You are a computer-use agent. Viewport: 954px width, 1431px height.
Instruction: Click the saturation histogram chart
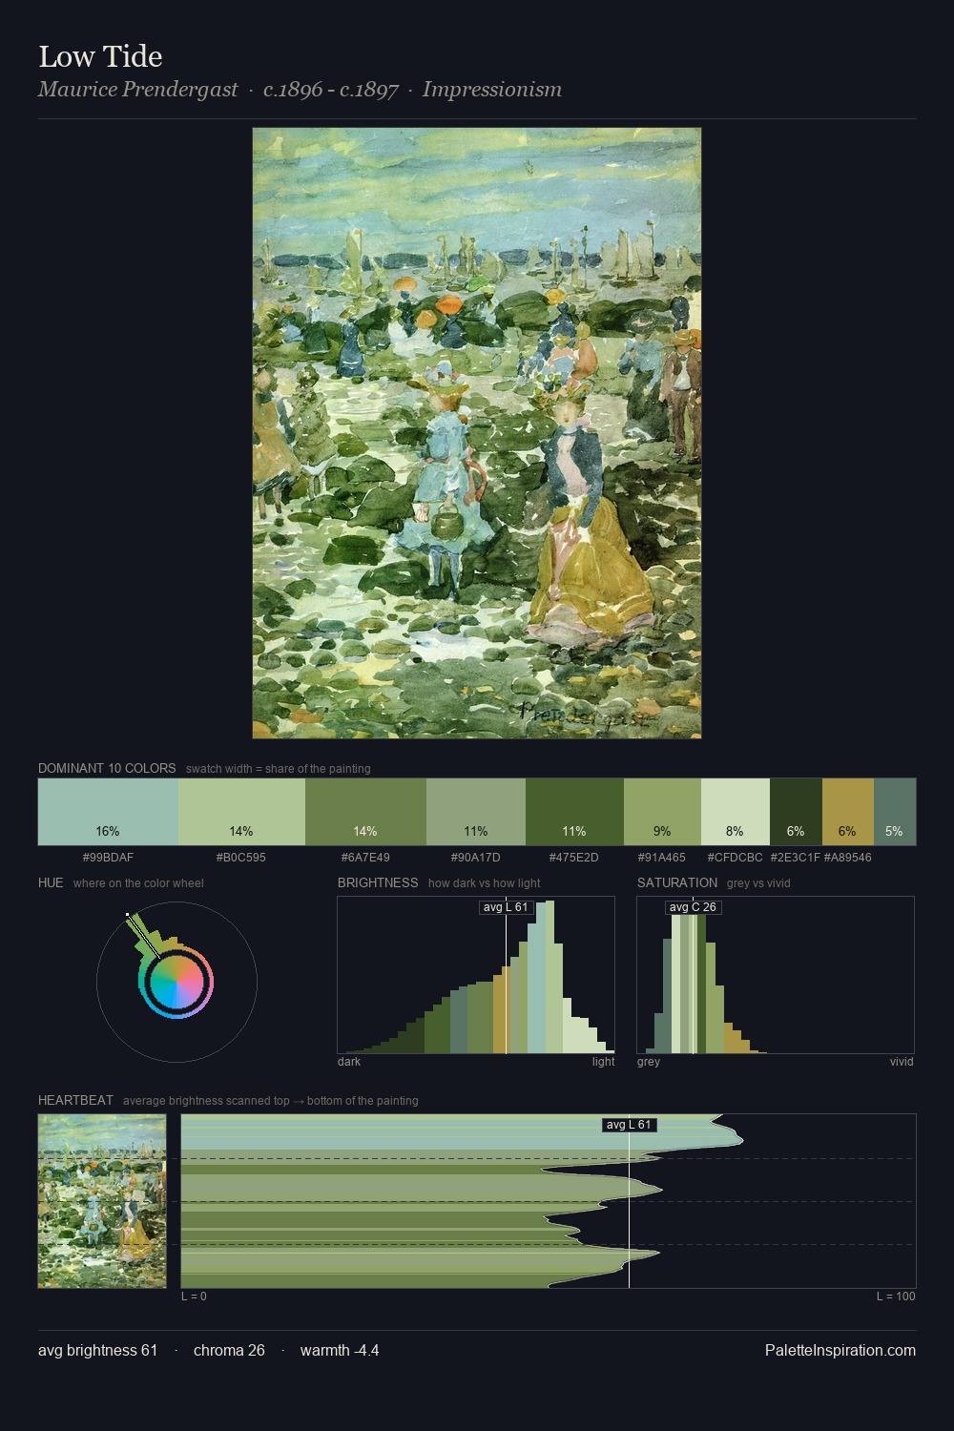point(776,975)
